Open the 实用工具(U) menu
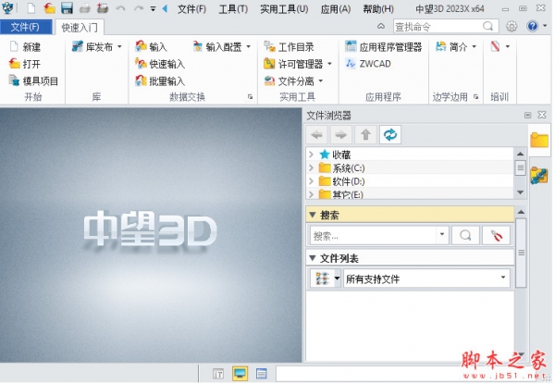 284,8
